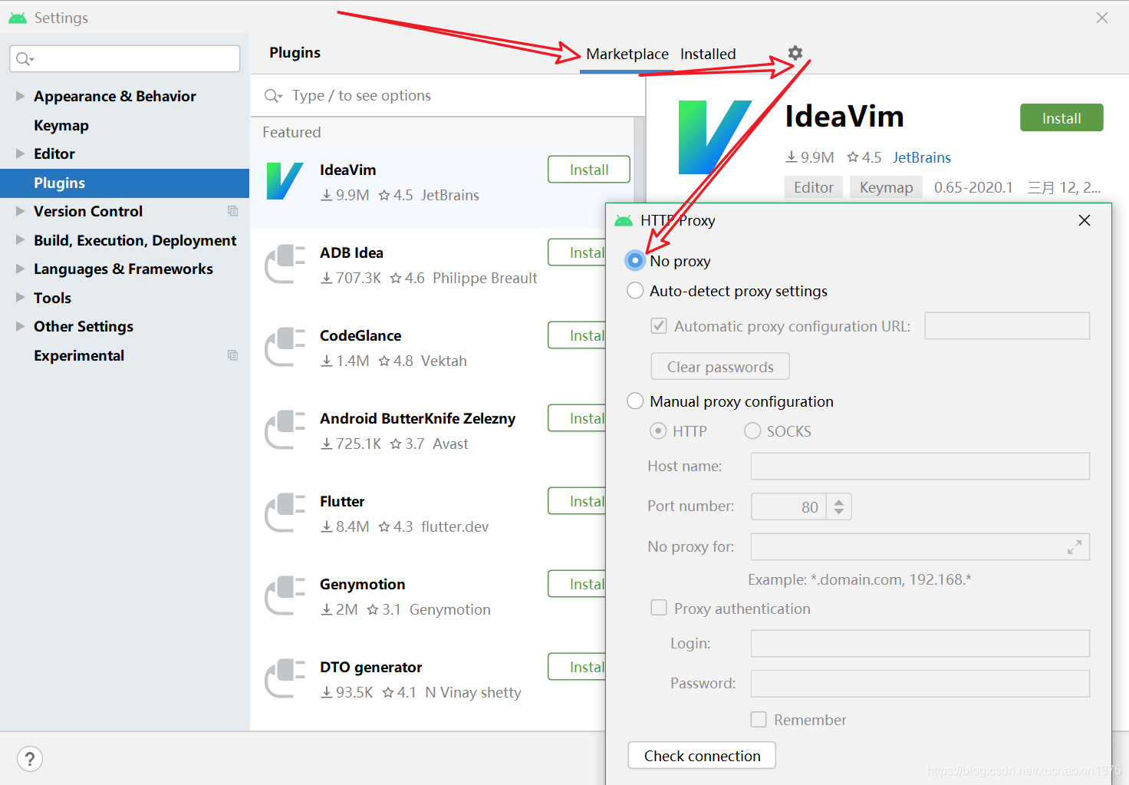This screenshot has width=1129, height=785.
Task: Choose the SOCKS proxy type radio
Action: (x=752, y=431)
